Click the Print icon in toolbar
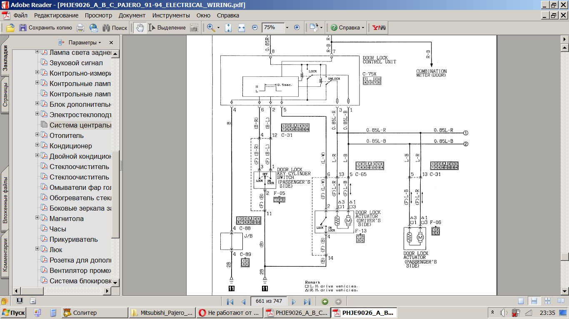 point(80,28)
